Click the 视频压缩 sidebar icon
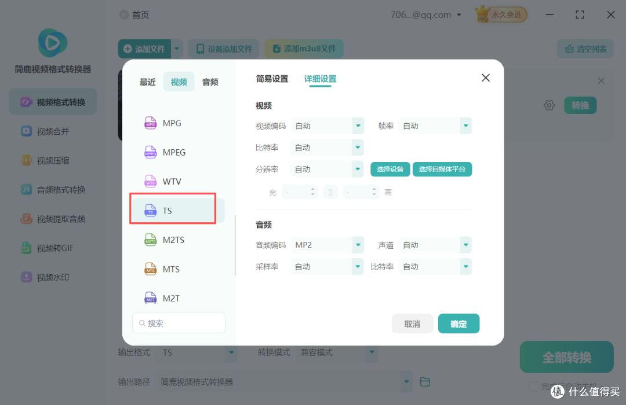 tap(26, 160)
